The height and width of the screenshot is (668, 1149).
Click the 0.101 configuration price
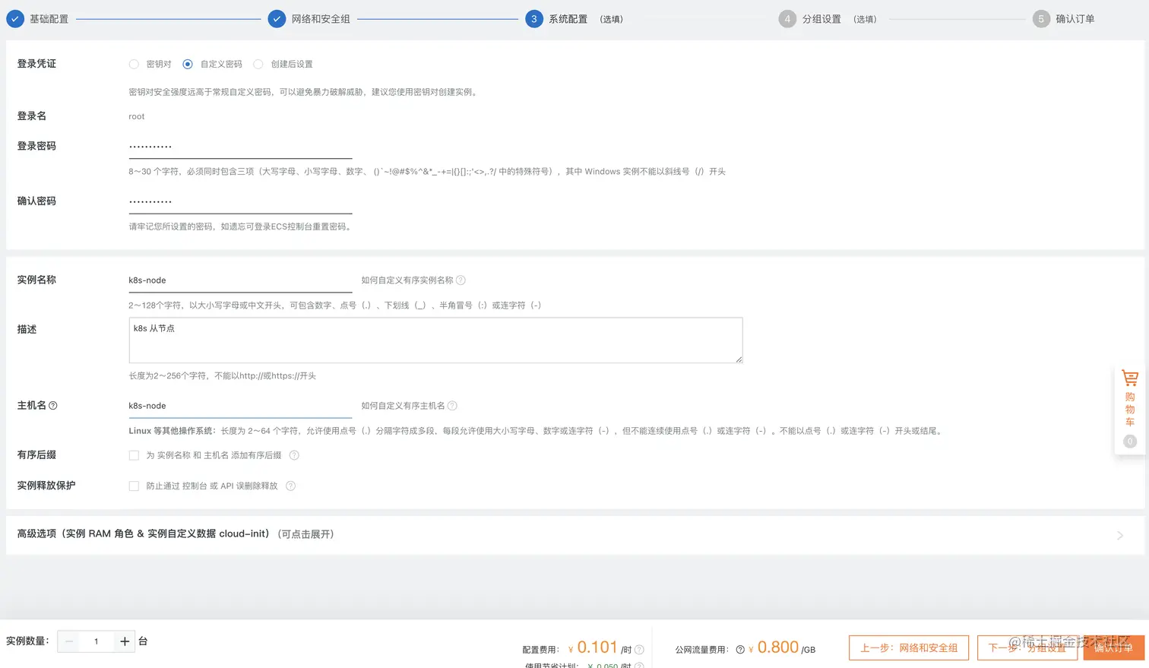(597, 647)
